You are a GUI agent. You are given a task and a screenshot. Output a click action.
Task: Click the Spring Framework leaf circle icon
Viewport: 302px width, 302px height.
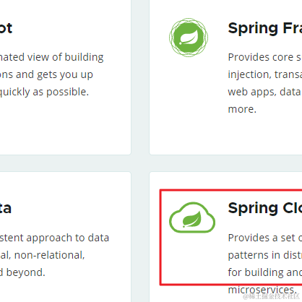pyautogui.click(x=189, y=38)
